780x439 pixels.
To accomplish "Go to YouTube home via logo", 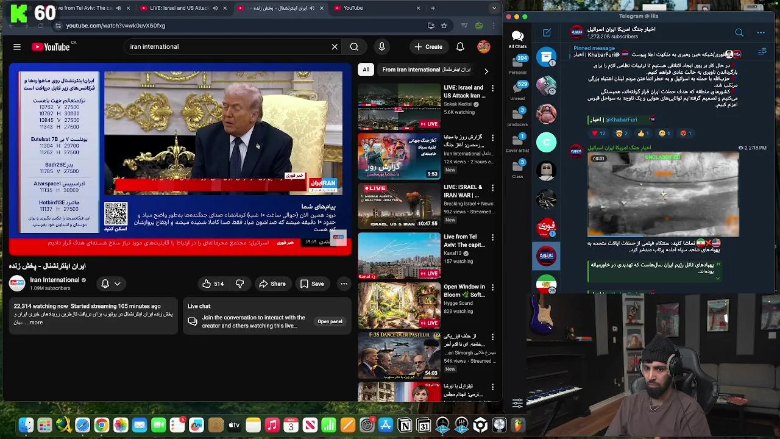I will pos(51,46).
